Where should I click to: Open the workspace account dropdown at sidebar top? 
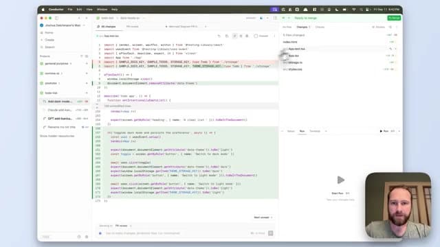[x=63, y=25]
